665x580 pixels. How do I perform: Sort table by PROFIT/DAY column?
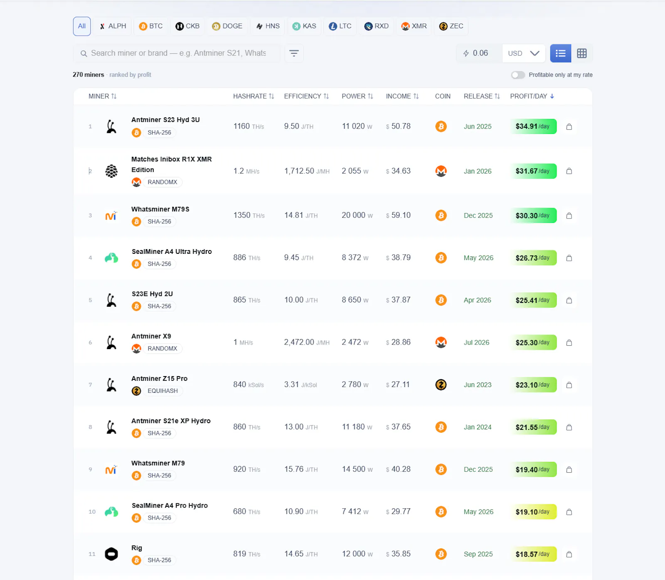(x=532, y=96)
